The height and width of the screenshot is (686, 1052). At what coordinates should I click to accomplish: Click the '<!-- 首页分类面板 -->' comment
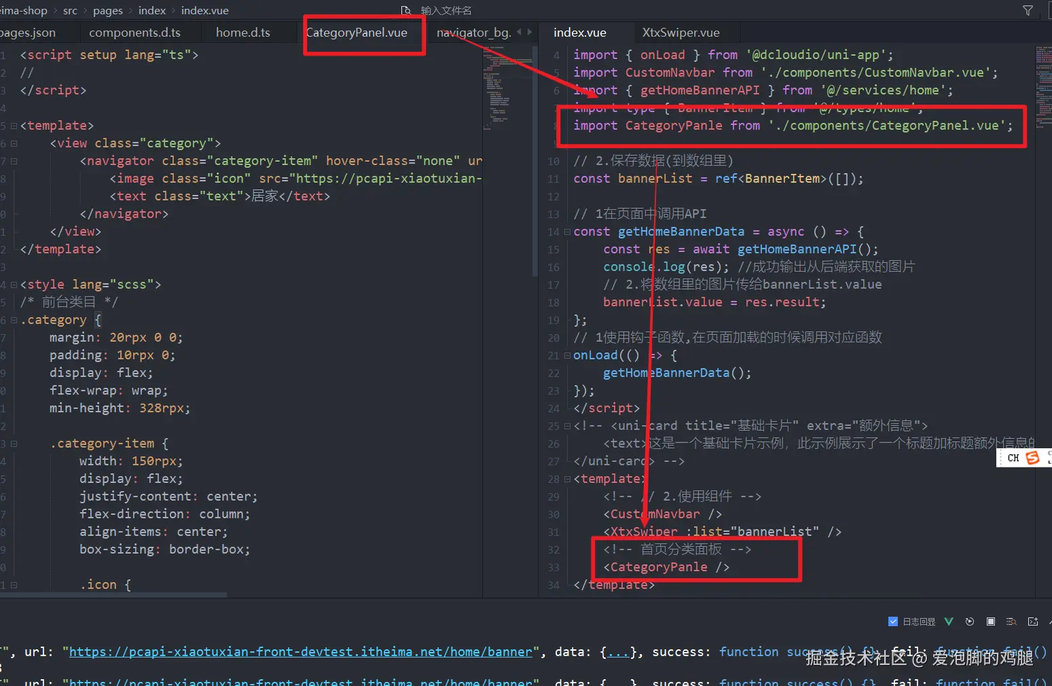[677, 549]
